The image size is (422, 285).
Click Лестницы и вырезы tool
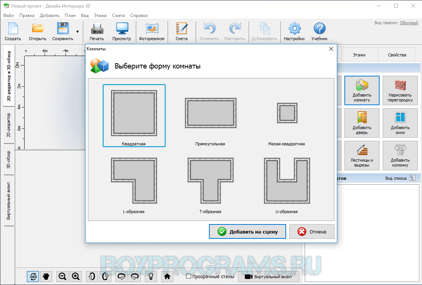pyautogui.click(x=362, y=156)
